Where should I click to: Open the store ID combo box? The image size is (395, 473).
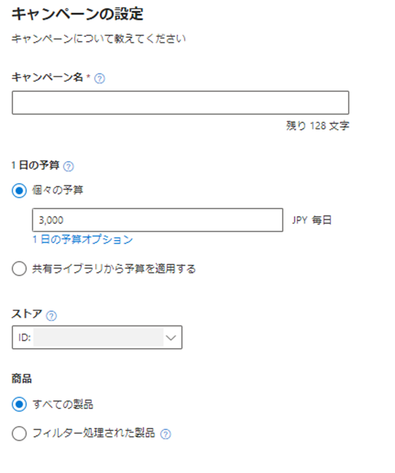[x=97, y=337]
